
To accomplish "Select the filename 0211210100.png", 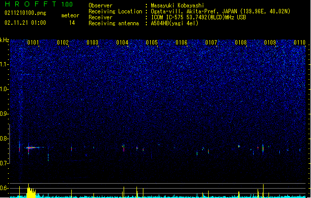I will 25,13.
